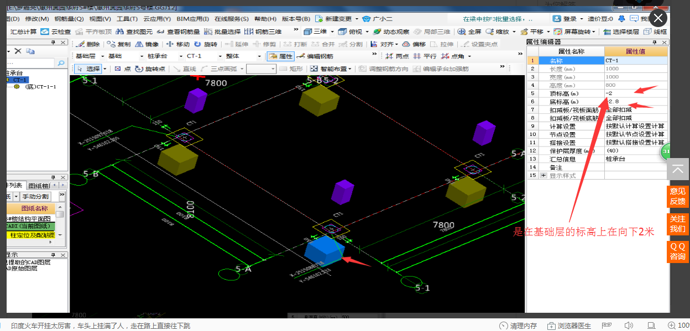Image resolution: width=690 pixels, height=331 pixels.
Task: Click 关注我们 follow us button
Action: coord(678,224)
